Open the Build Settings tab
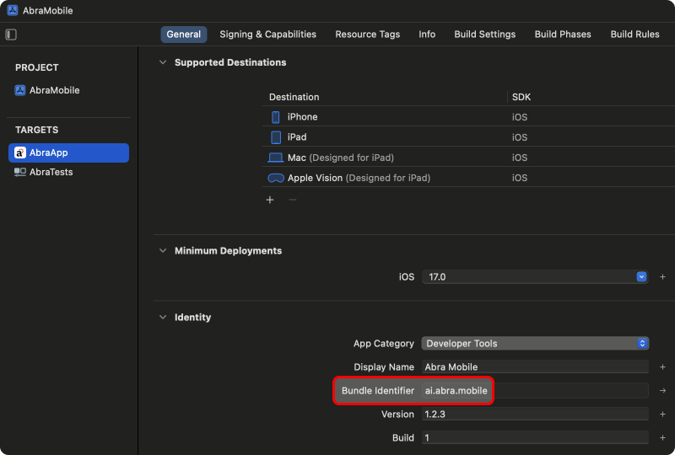The width and height of the screenshot is (675, 455). pos(484,35)
